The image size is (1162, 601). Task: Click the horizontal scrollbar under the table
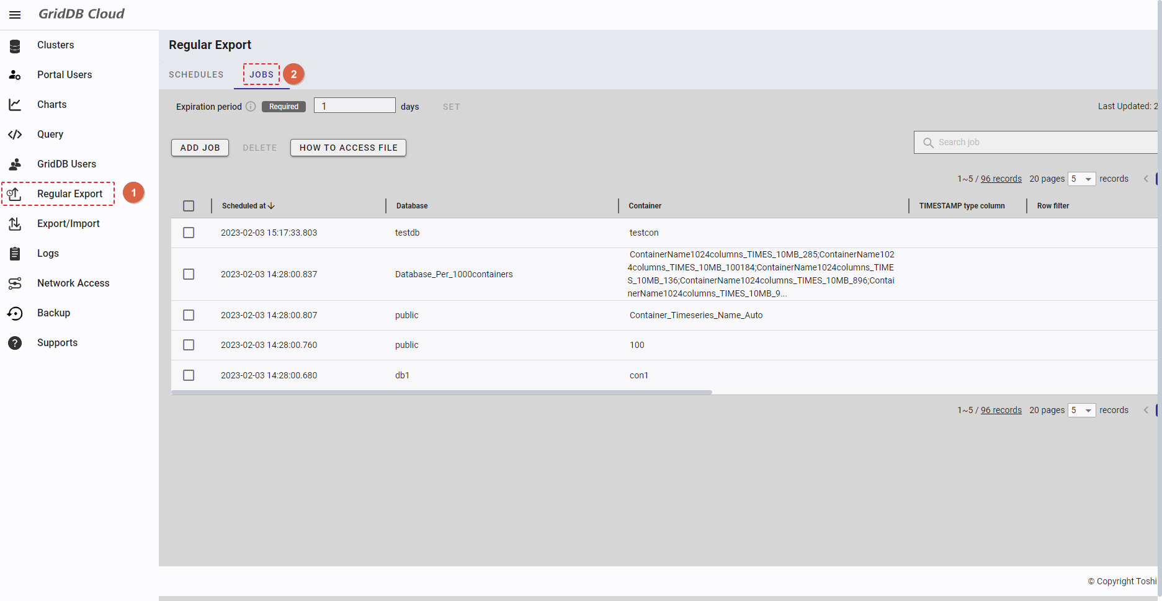[442, 393]
